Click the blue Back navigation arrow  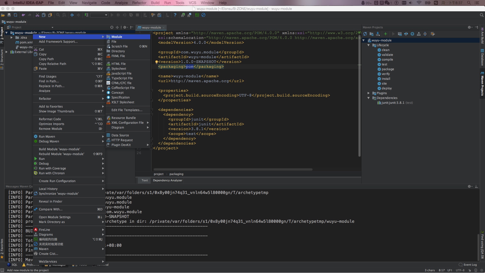click(72, 15)
